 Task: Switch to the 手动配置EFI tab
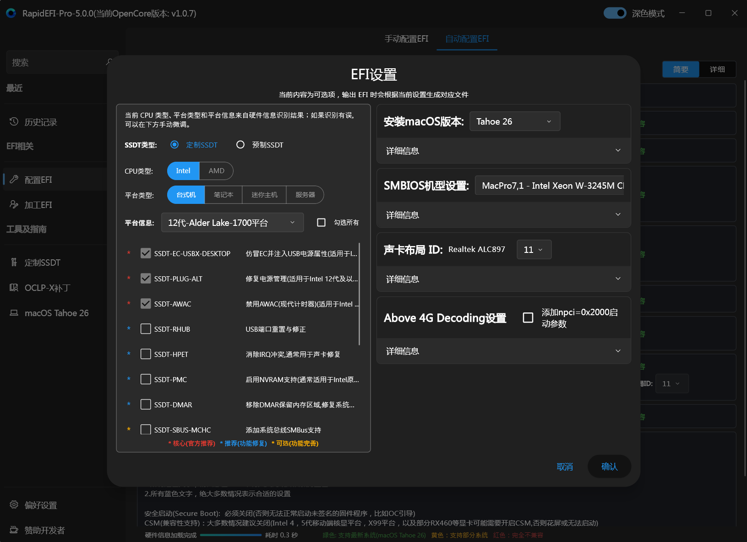point(406,39)
